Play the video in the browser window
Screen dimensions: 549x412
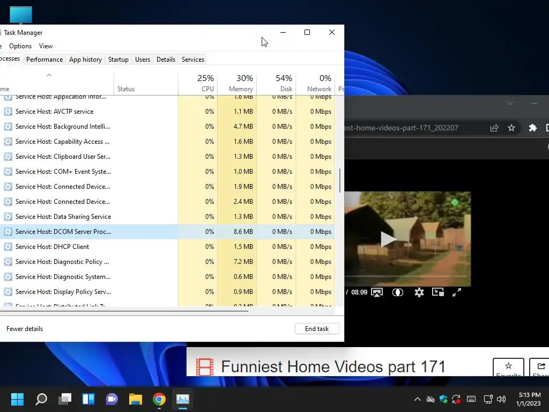pos(389,239)
